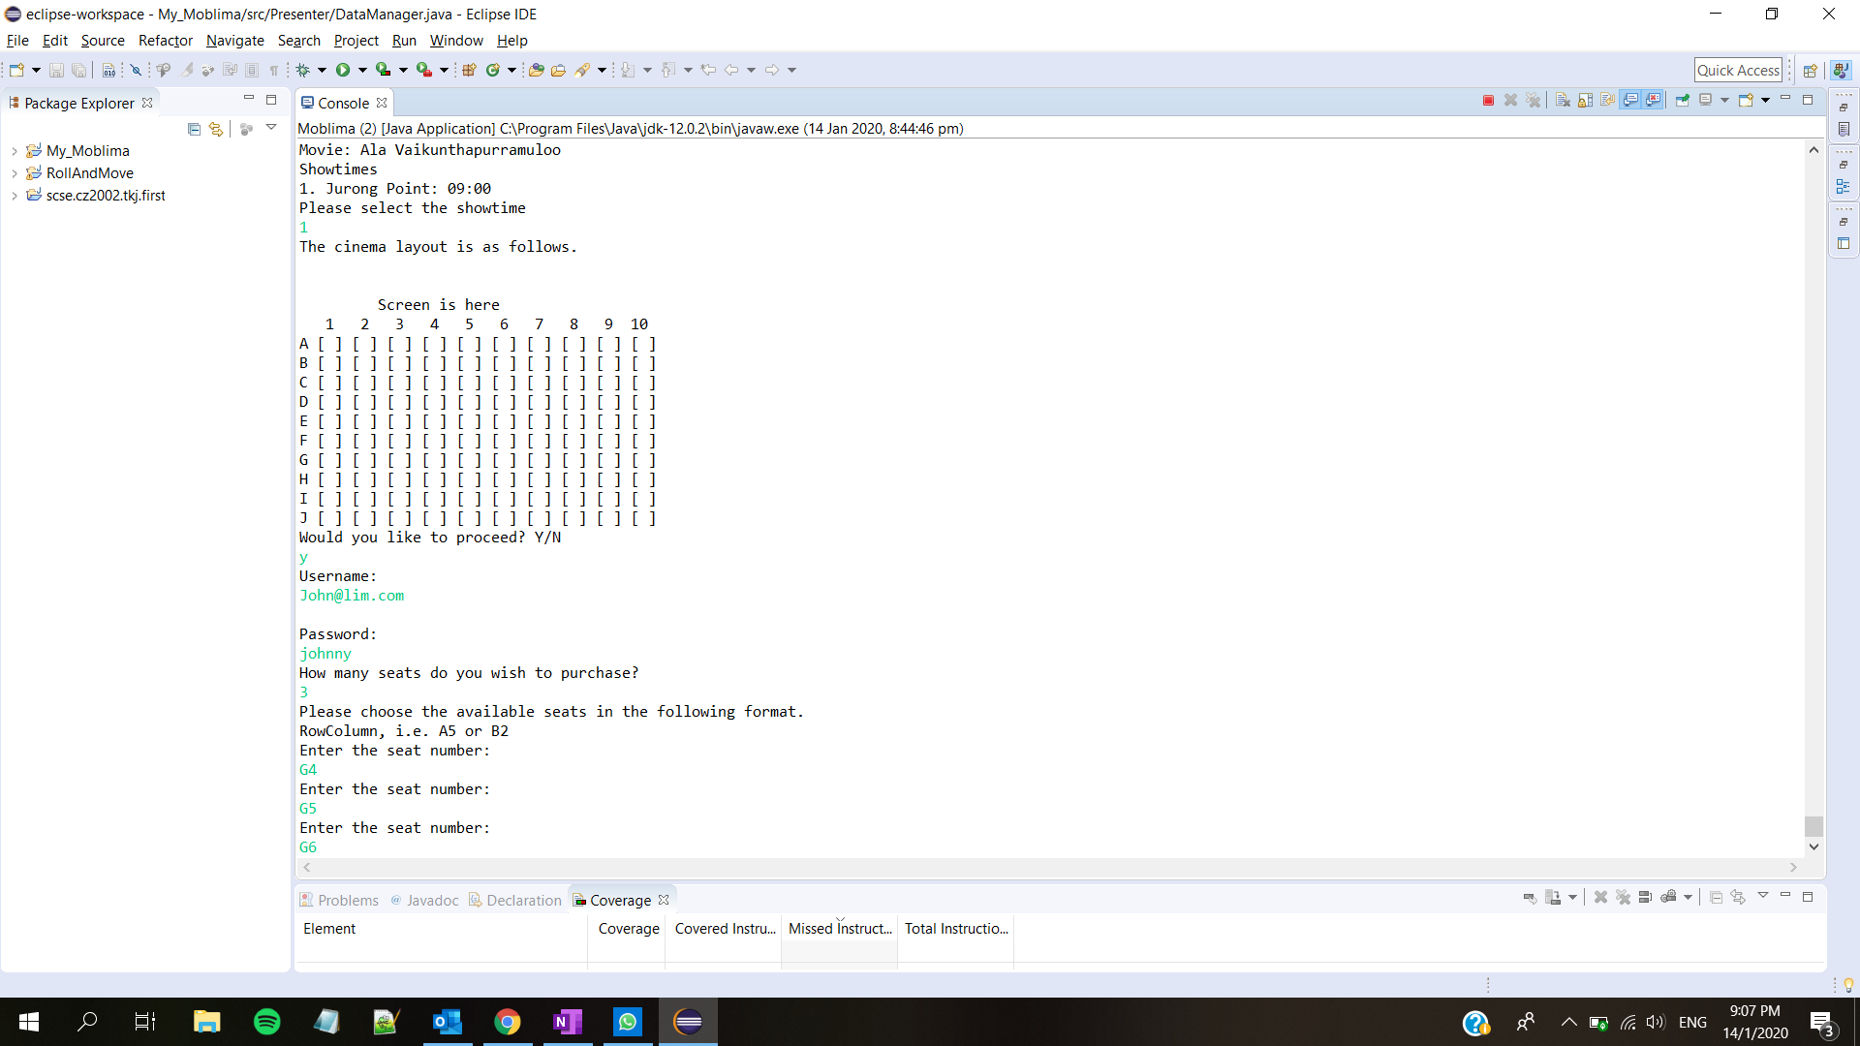Expand the RollAndMove project

15,173
